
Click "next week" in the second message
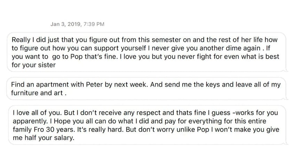click(130, 85)
